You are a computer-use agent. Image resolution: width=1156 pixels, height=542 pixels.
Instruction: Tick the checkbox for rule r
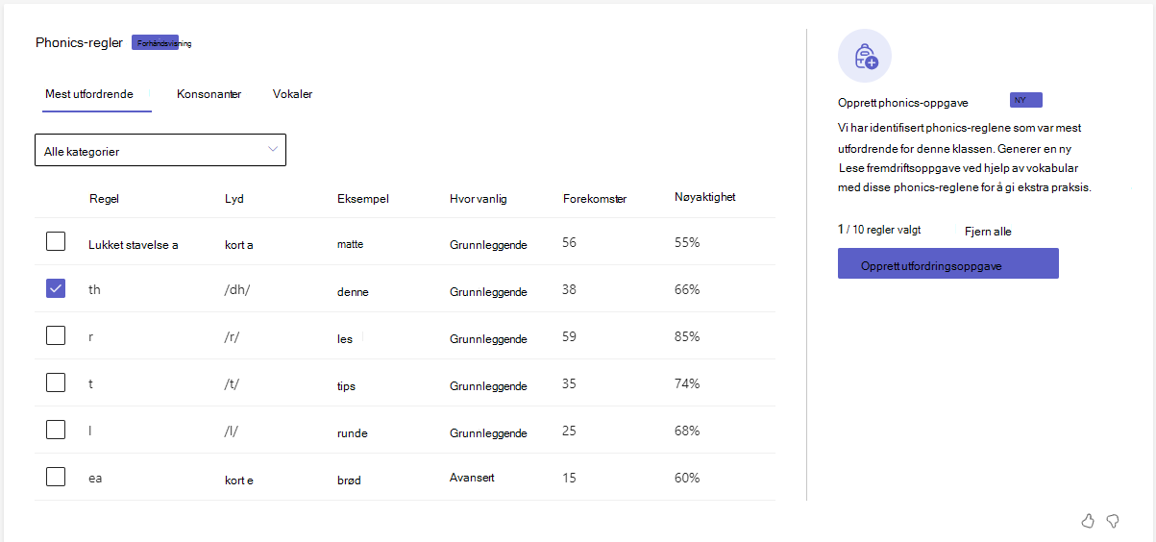(x=56, y=335)
